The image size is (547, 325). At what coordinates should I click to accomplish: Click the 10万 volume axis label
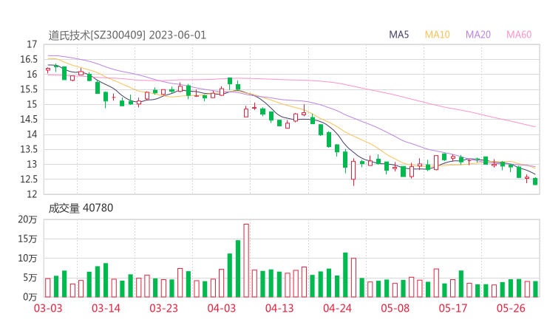tap(28, 258)
